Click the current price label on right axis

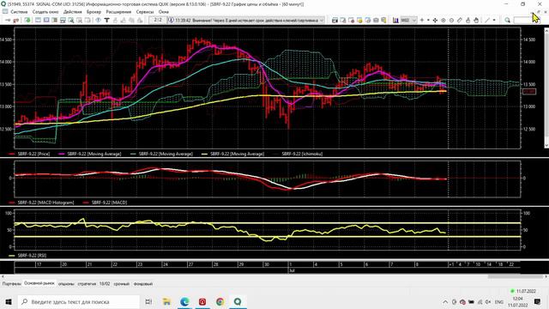pyautogui.click(x=528, y=92)
